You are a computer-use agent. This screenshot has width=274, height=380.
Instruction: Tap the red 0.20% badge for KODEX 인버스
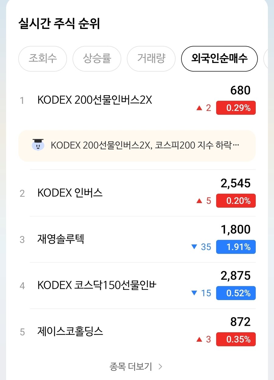[236, 201]
